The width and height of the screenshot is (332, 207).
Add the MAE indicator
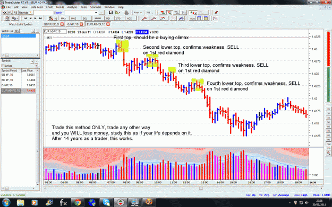[74, 19]
